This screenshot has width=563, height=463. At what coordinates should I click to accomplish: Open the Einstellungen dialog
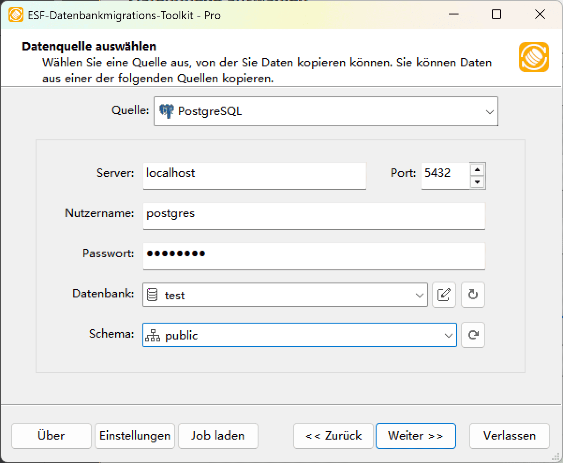tap(134, 435)
